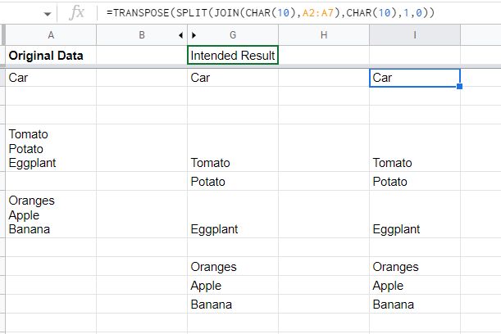
Task: Select the Car cell in column A
Action: click(51, 77)
